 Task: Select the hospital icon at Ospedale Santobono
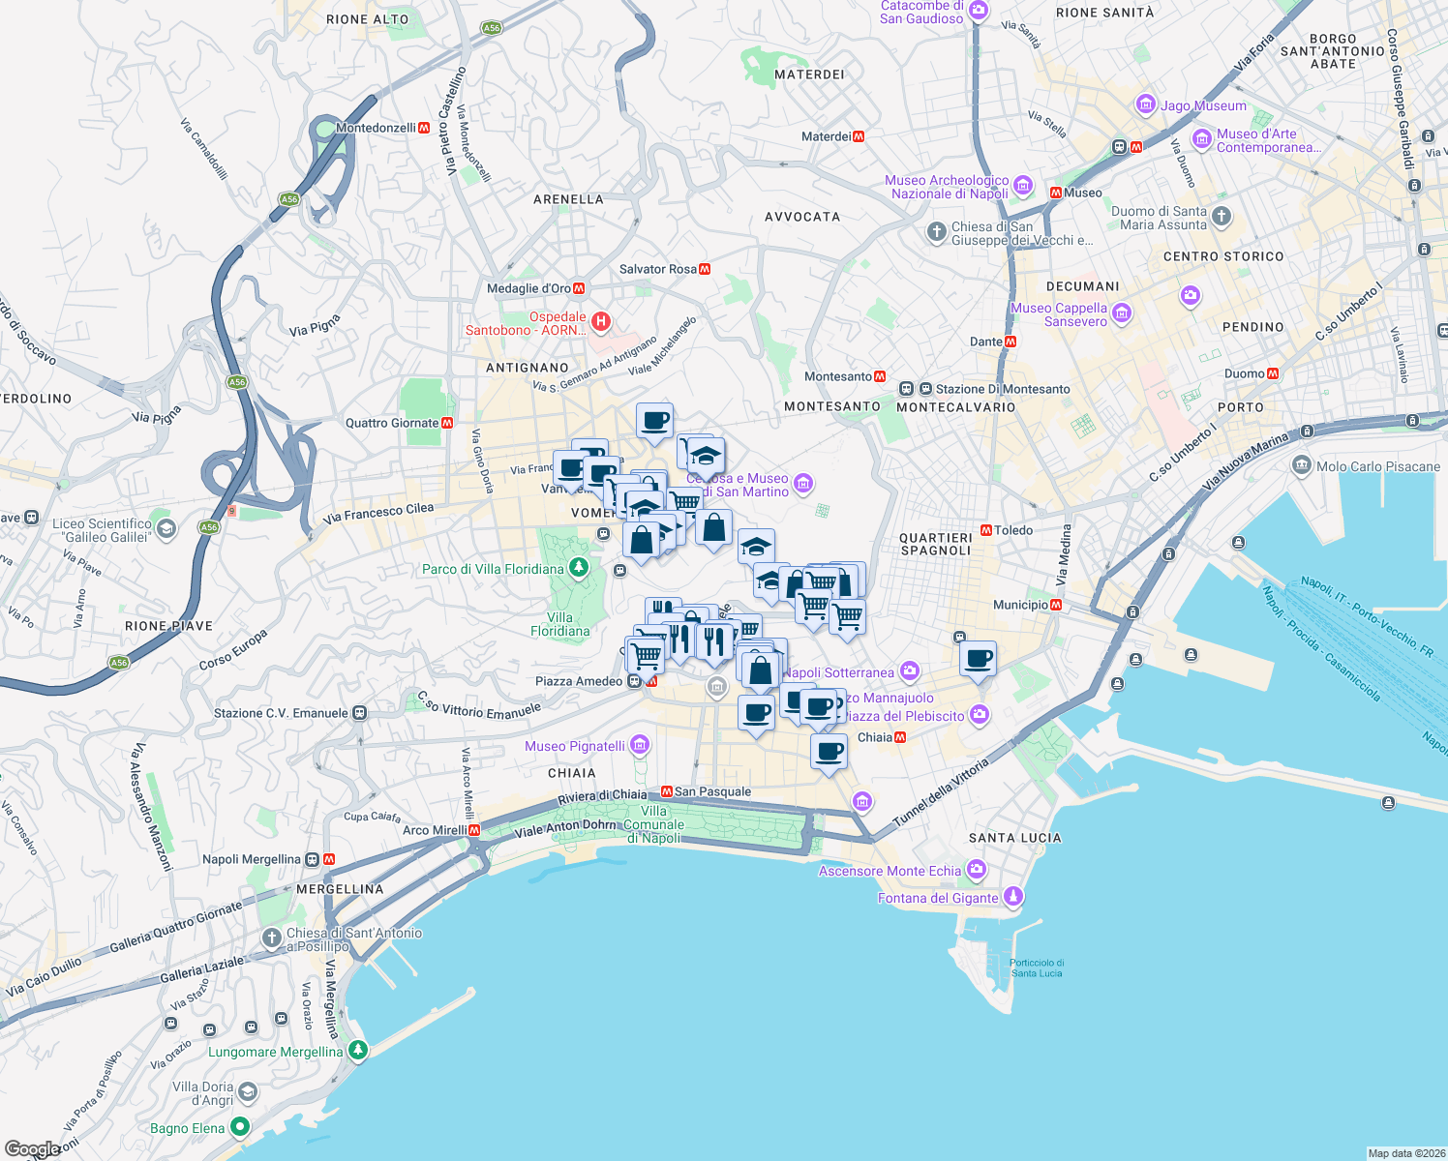[600, 319]
